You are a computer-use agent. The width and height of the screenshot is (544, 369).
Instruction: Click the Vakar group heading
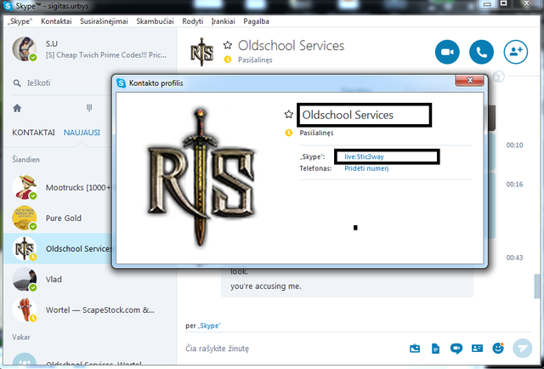21,337
